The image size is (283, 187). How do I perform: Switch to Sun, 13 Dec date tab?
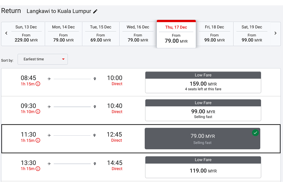point(26,34)
